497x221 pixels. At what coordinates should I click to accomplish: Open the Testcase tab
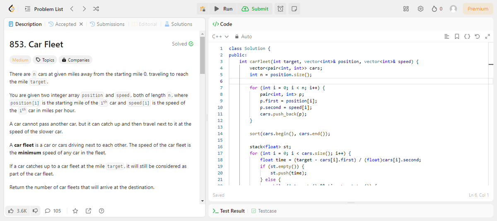coord(264,211)
